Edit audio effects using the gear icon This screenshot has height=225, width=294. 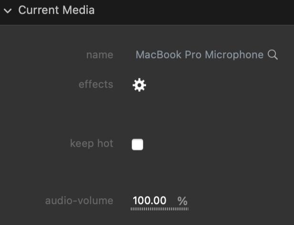pos(139,85)
